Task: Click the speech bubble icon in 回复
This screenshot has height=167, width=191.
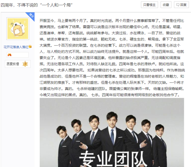Action: coord(178,5)
